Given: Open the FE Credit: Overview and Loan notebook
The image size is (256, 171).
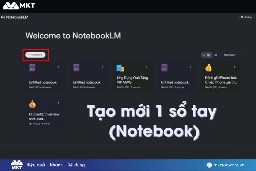Looking at the screenshot, I should tap(44, 116).
